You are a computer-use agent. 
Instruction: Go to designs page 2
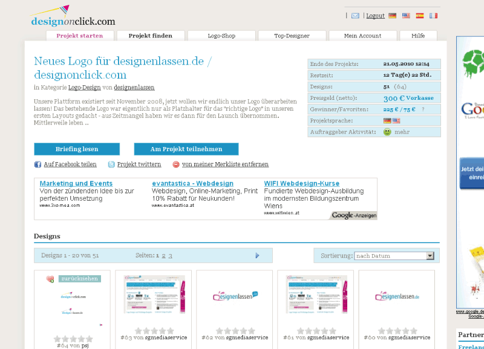coord(163,256)
